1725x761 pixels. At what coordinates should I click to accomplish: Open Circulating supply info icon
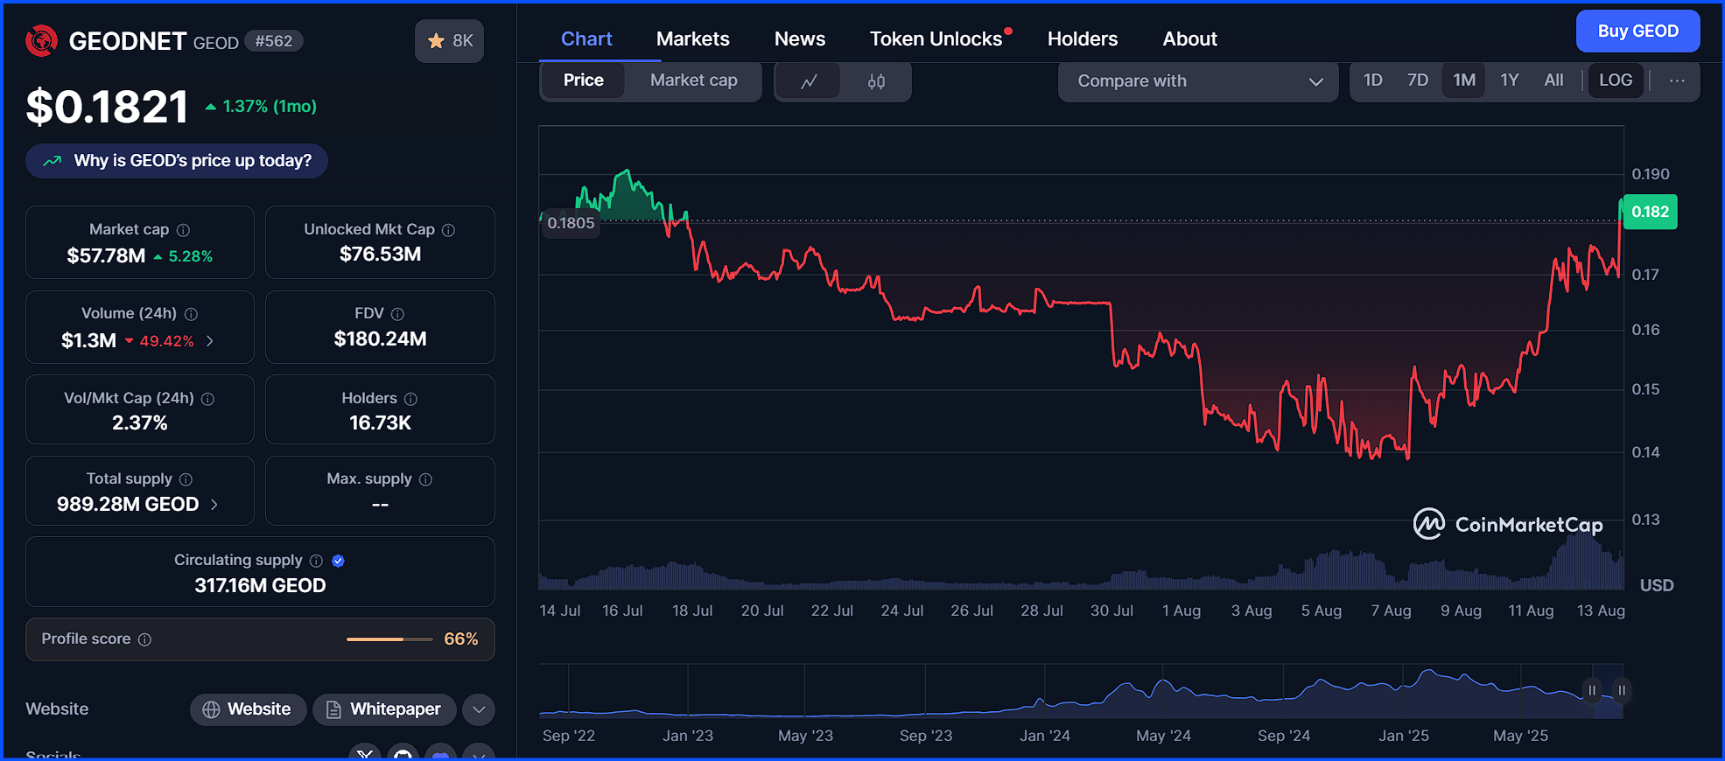pos(316,561)
